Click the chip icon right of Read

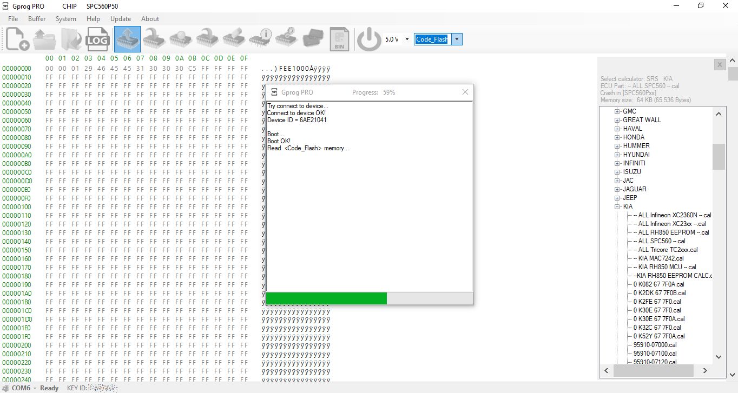154,39
